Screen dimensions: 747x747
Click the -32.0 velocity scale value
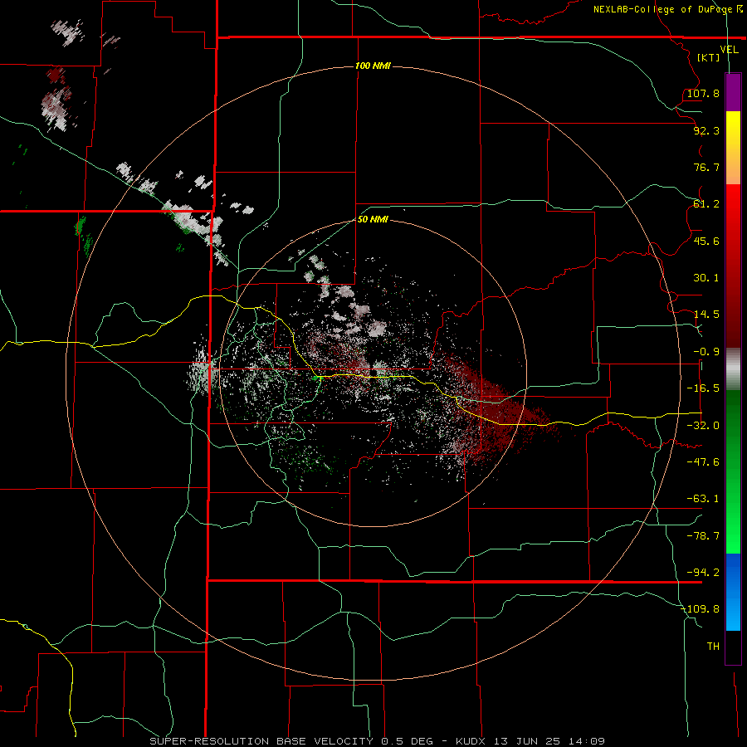tap(703, 426)
